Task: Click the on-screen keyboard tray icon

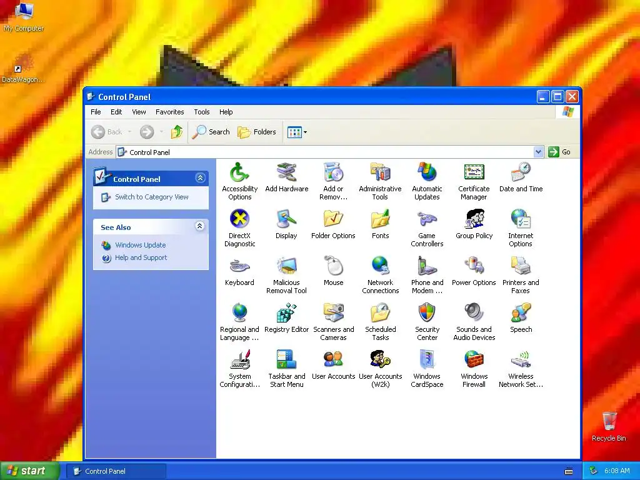Action: pyautogui.click(x=569, y=471)
